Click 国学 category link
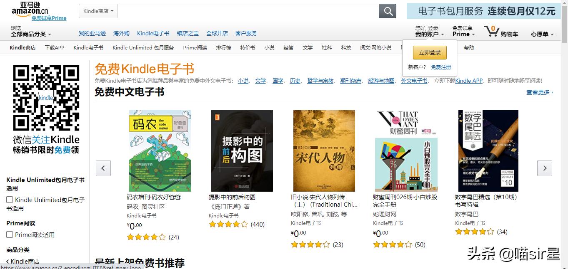 [x=278, y=81]
